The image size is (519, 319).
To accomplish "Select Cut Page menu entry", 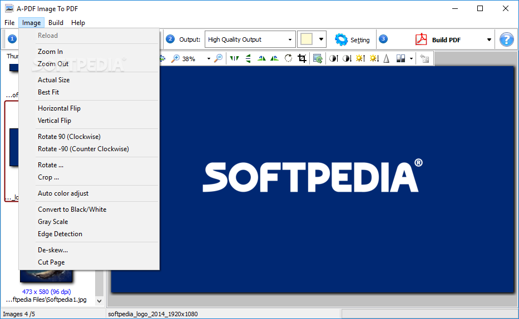I will click(x=90, y=262).
